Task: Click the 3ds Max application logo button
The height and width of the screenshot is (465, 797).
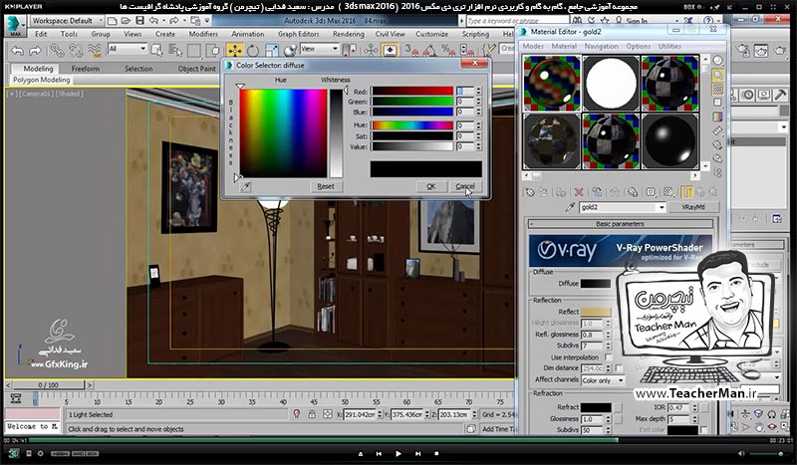Action: coord(14,26)
